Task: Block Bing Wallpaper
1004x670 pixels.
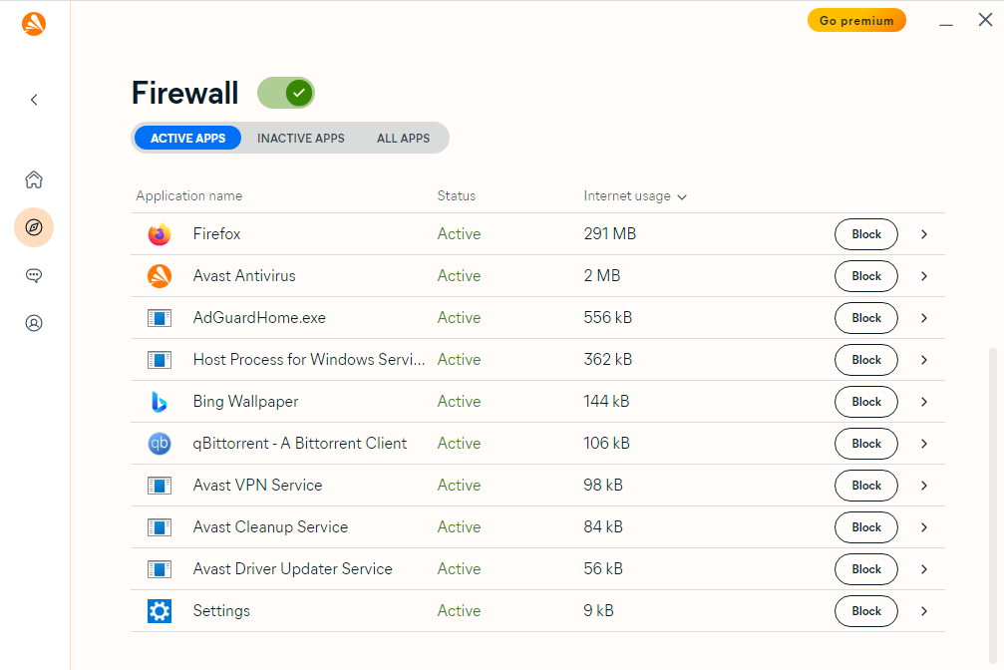Action: tap(866, 402)
